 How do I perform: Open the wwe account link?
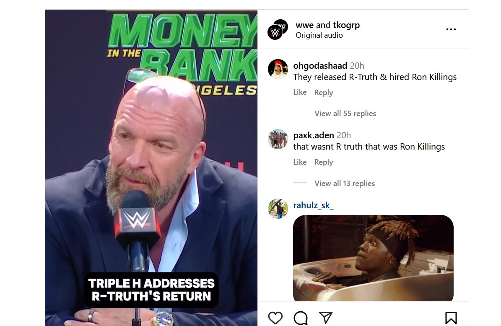pyautogui.click(x=304, y=25)
